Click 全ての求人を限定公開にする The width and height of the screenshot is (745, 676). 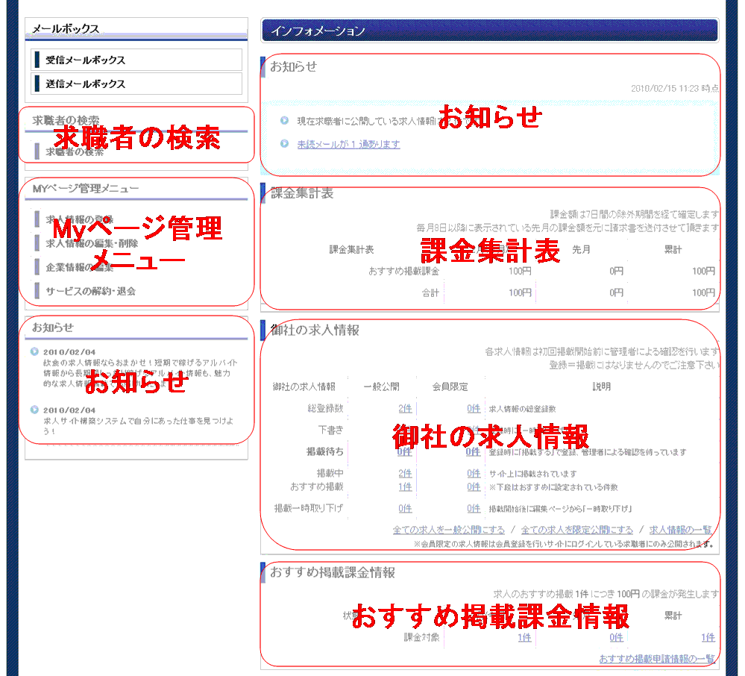pyautogui.click(x=576, y=530)
